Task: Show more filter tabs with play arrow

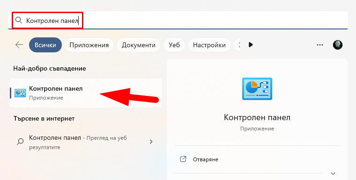Action: pos(251,45)
